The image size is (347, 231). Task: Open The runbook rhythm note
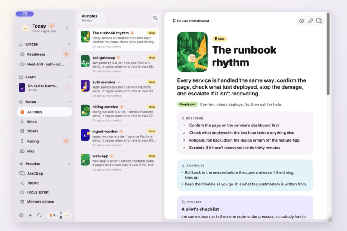tap(119, 40)
